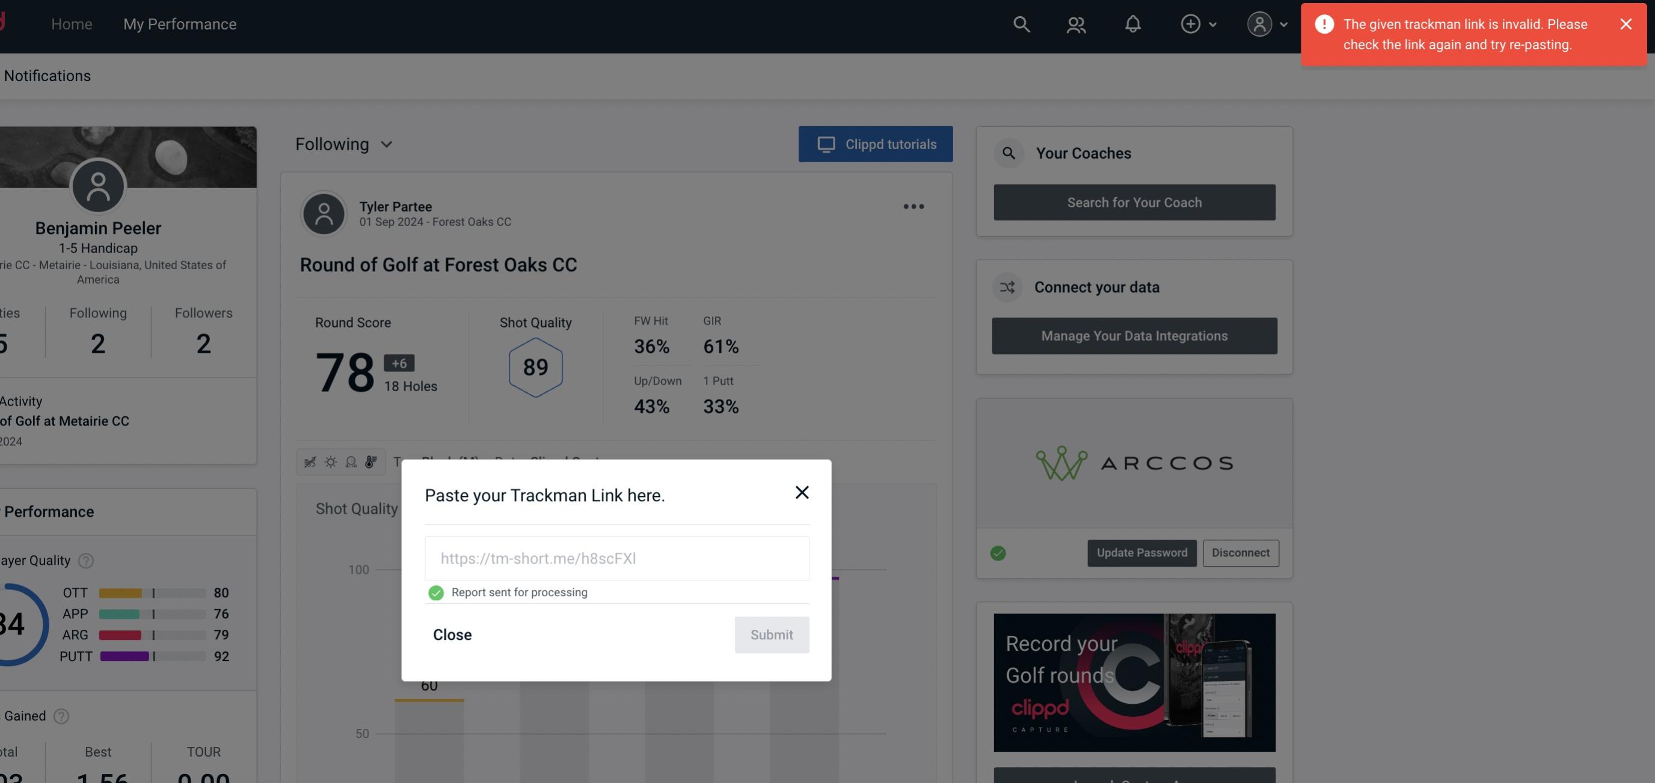Click the add/plus icon in top bar
This screenshot has height=783, width=1655.
[1191, 23]
